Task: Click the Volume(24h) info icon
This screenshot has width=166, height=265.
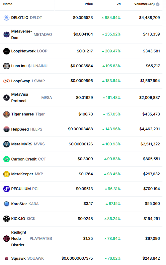Action: tap(158, 4)
